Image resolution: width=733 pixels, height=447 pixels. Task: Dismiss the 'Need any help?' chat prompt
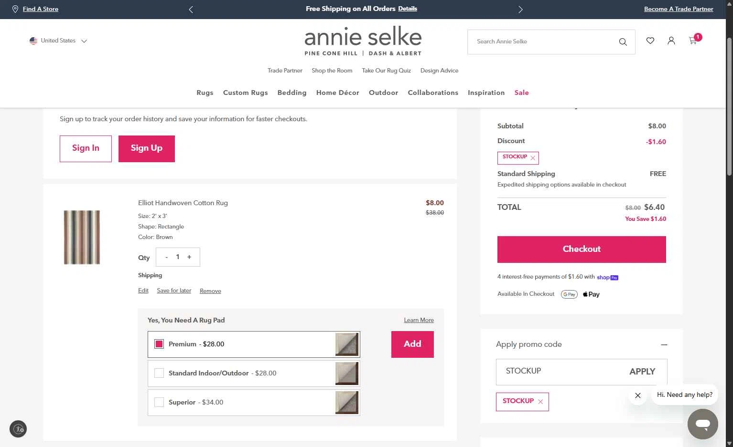[637, 395]
